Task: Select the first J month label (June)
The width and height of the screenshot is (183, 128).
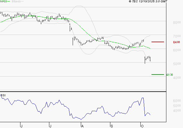Action: [x=21, y=126]
